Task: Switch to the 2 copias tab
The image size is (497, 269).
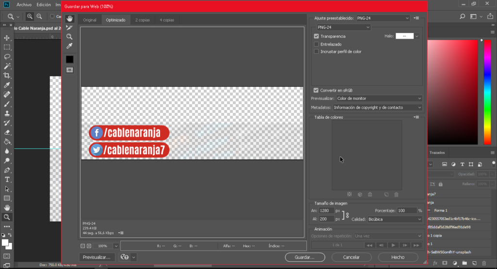Action: point(142,20)
